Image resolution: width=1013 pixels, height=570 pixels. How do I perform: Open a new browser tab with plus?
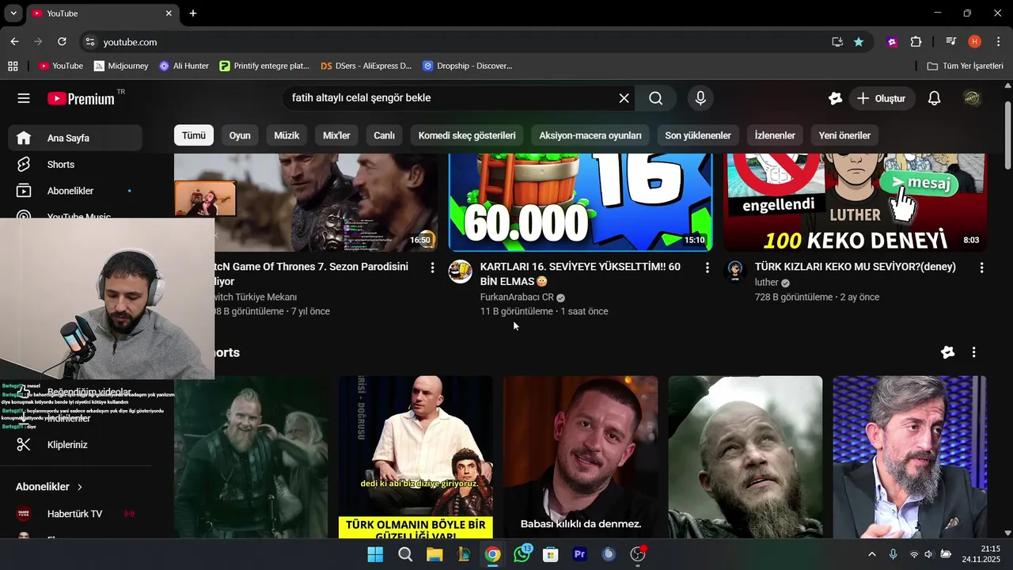[x=193, y=13]
